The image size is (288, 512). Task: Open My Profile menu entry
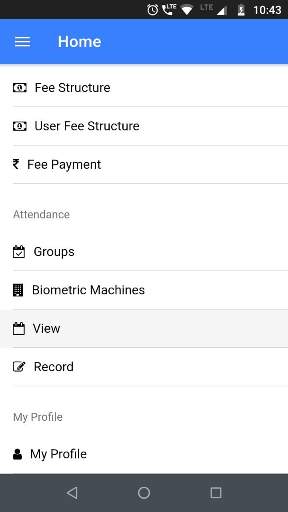[x=144, y=454]
